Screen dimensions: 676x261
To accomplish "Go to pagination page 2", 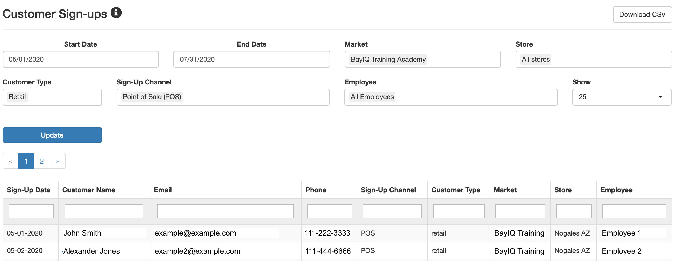I will coord(42,161).
